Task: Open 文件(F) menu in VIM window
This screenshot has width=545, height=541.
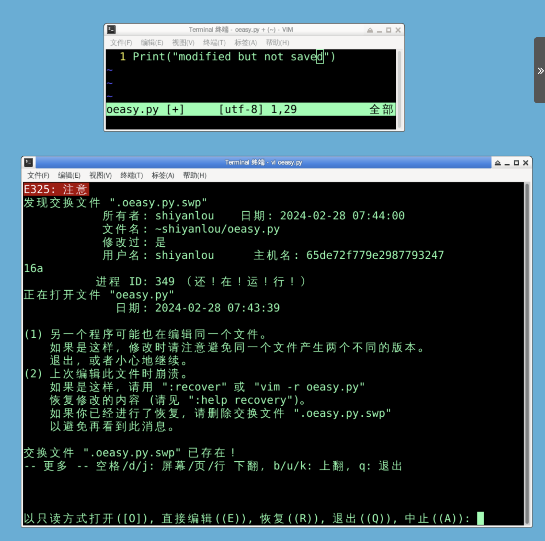Action: 121,43
